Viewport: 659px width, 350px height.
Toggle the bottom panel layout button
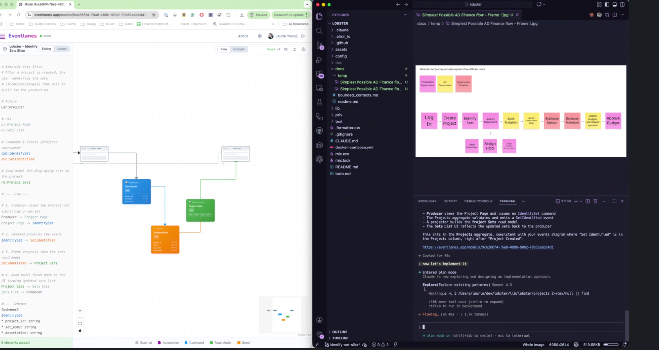tap(615, 5)
